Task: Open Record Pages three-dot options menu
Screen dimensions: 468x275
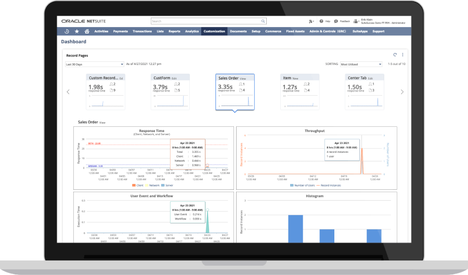Action: pyautogui.click(x=402, y=55)
